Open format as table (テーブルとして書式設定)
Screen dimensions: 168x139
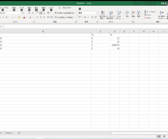[111, 15]
